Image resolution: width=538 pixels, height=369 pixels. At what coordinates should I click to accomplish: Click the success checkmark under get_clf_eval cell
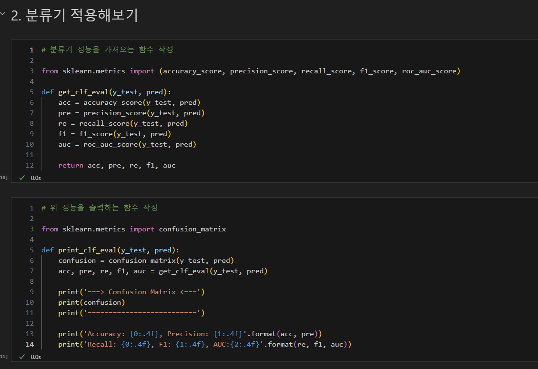pyautogui.click(x=22, y=178)
